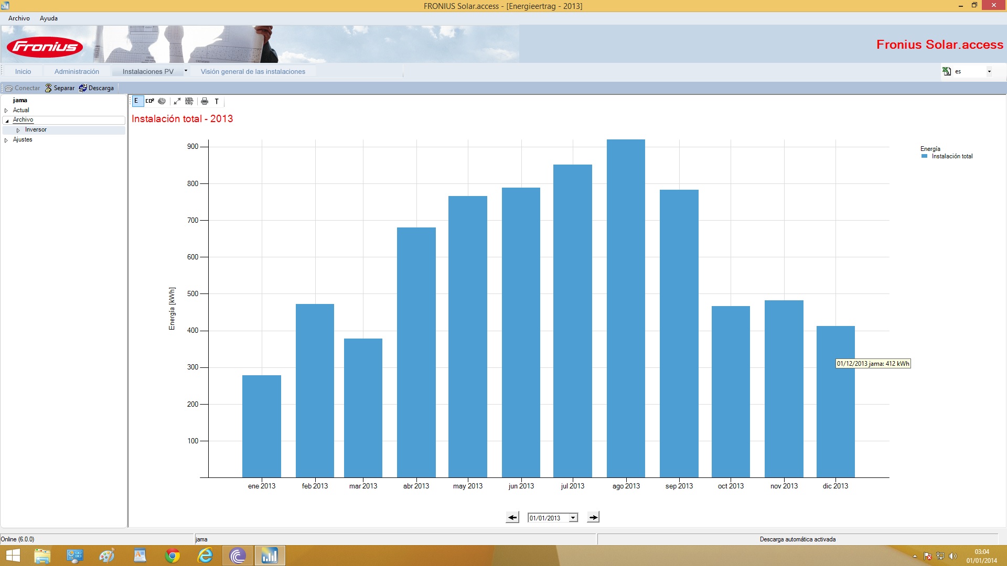This screenshot has height=566, width=1007.
Task: Switch to the Administración tab
Action: (x=77, y=71)
